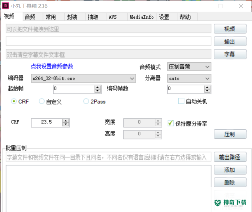Choose the 2Pass encoding mode
252x212 pixels.
tap(86, 101)
